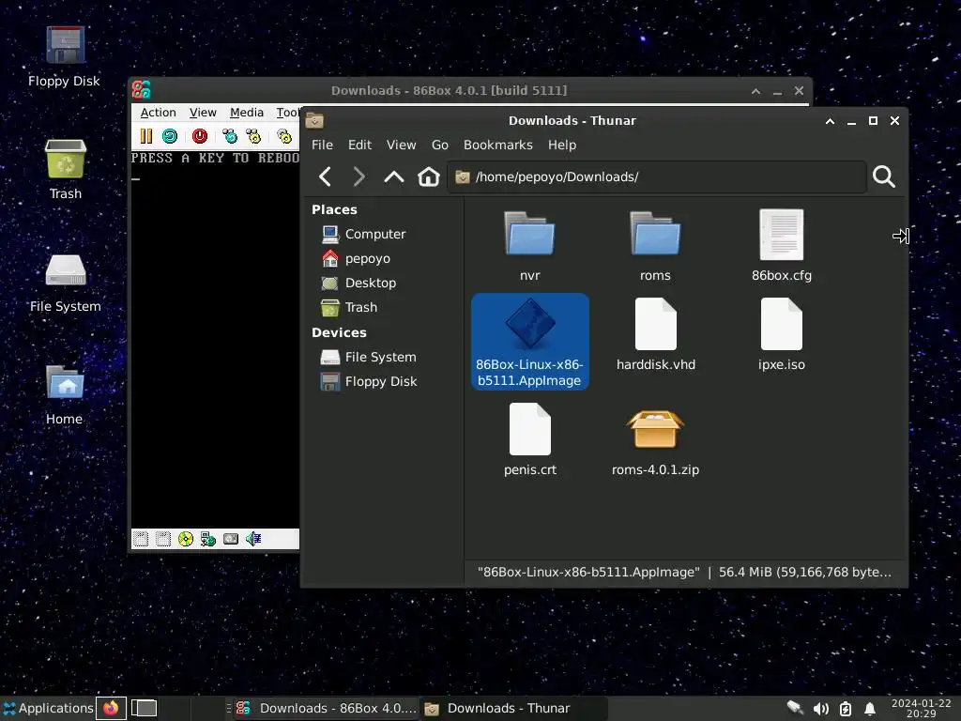The image size is (961, 721).
Task: Click the 86Box emulator screen
Action: coord(215,338)
